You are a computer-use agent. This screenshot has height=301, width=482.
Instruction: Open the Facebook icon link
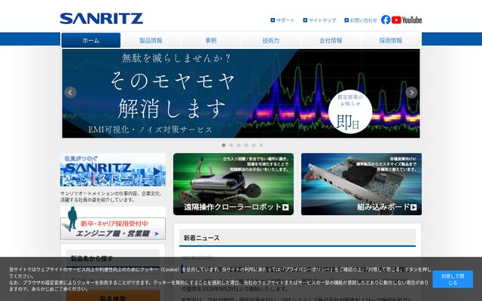386,20
